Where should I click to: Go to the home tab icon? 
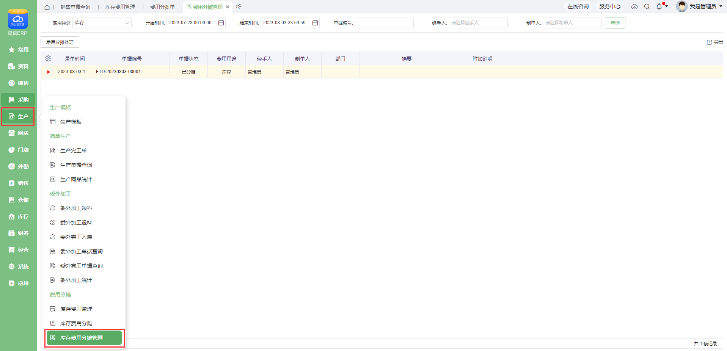pyautogui.click(x=47, y=7)
